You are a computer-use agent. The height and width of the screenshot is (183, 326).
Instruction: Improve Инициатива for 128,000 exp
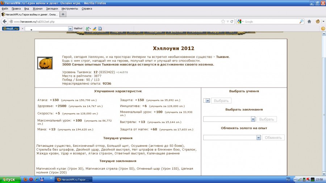[167, 106]
